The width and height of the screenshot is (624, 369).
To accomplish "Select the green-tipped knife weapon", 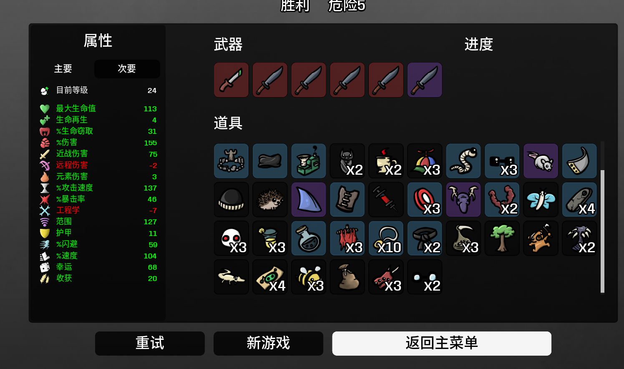I will tap(231, 80).
